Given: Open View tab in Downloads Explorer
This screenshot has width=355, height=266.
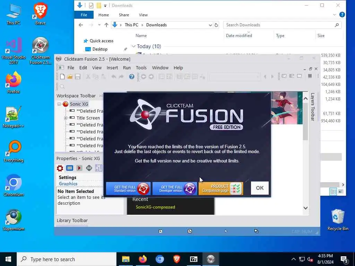Looking at the screenshot, I should tap(143, 15).
